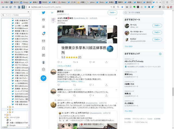Open the Profile avatar icon in sidebar
174x129 pixels.
43,62
